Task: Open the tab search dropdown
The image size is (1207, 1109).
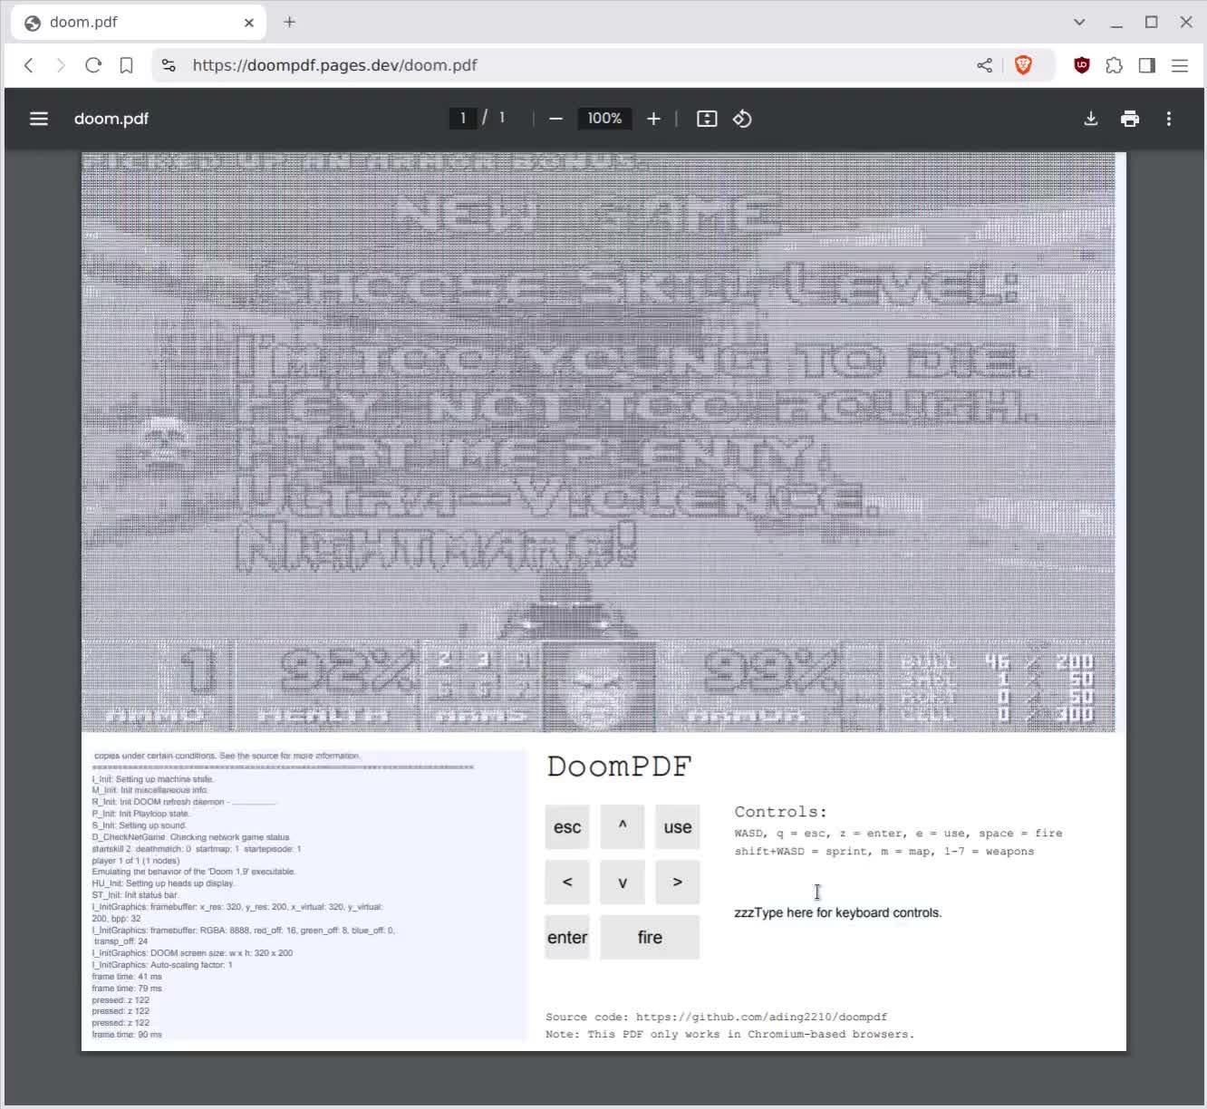Action: point(1077,22)
